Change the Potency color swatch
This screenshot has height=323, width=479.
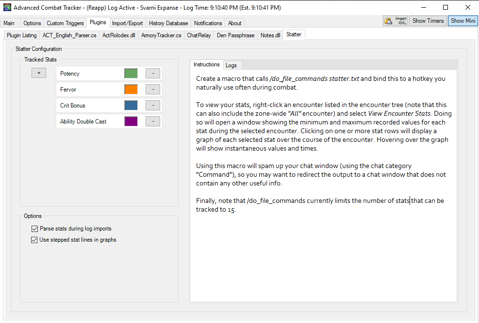click(131, 73)
